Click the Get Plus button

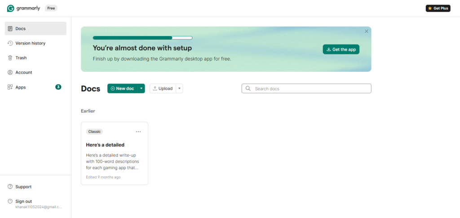point(438,8)
